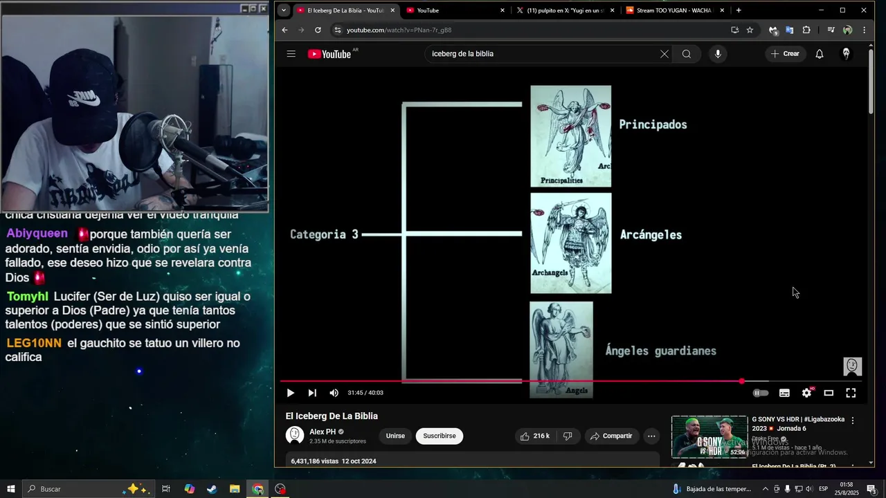Screen dimensions: 886x498
Task: Close the Stream TOO YUGAN tab
Action: [x=722, y=10]
